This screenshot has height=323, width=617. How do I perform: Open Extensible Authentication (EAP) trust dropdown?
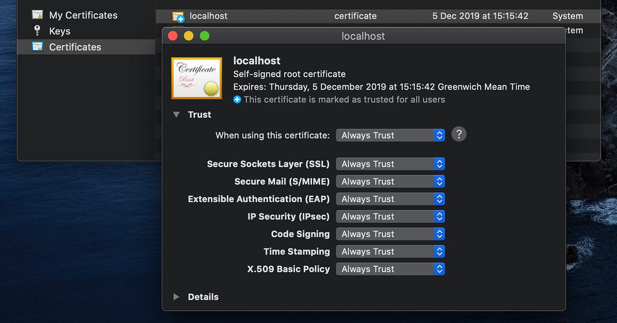tap(390, 199)
